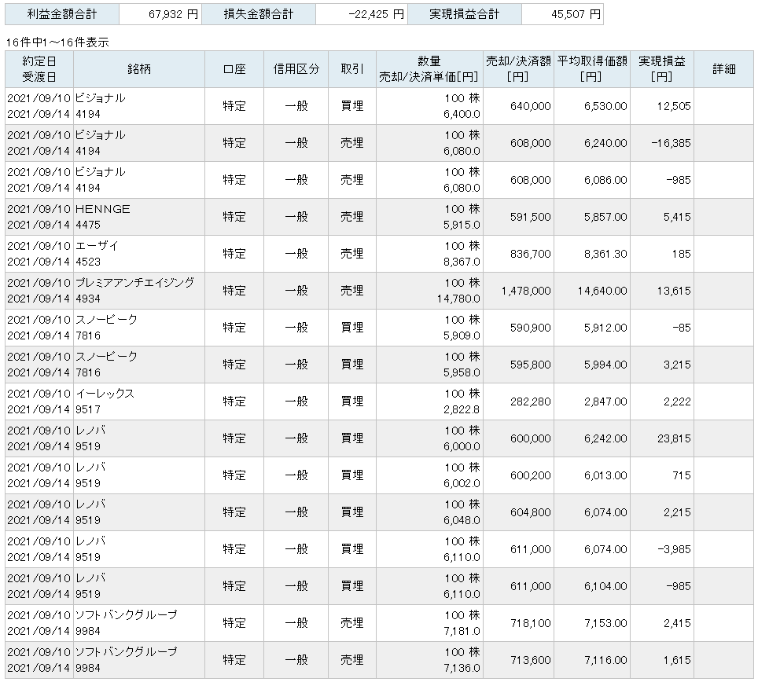758x682 pixels.
Task: Click the 詳細 column header
Action: coord(724,69)
